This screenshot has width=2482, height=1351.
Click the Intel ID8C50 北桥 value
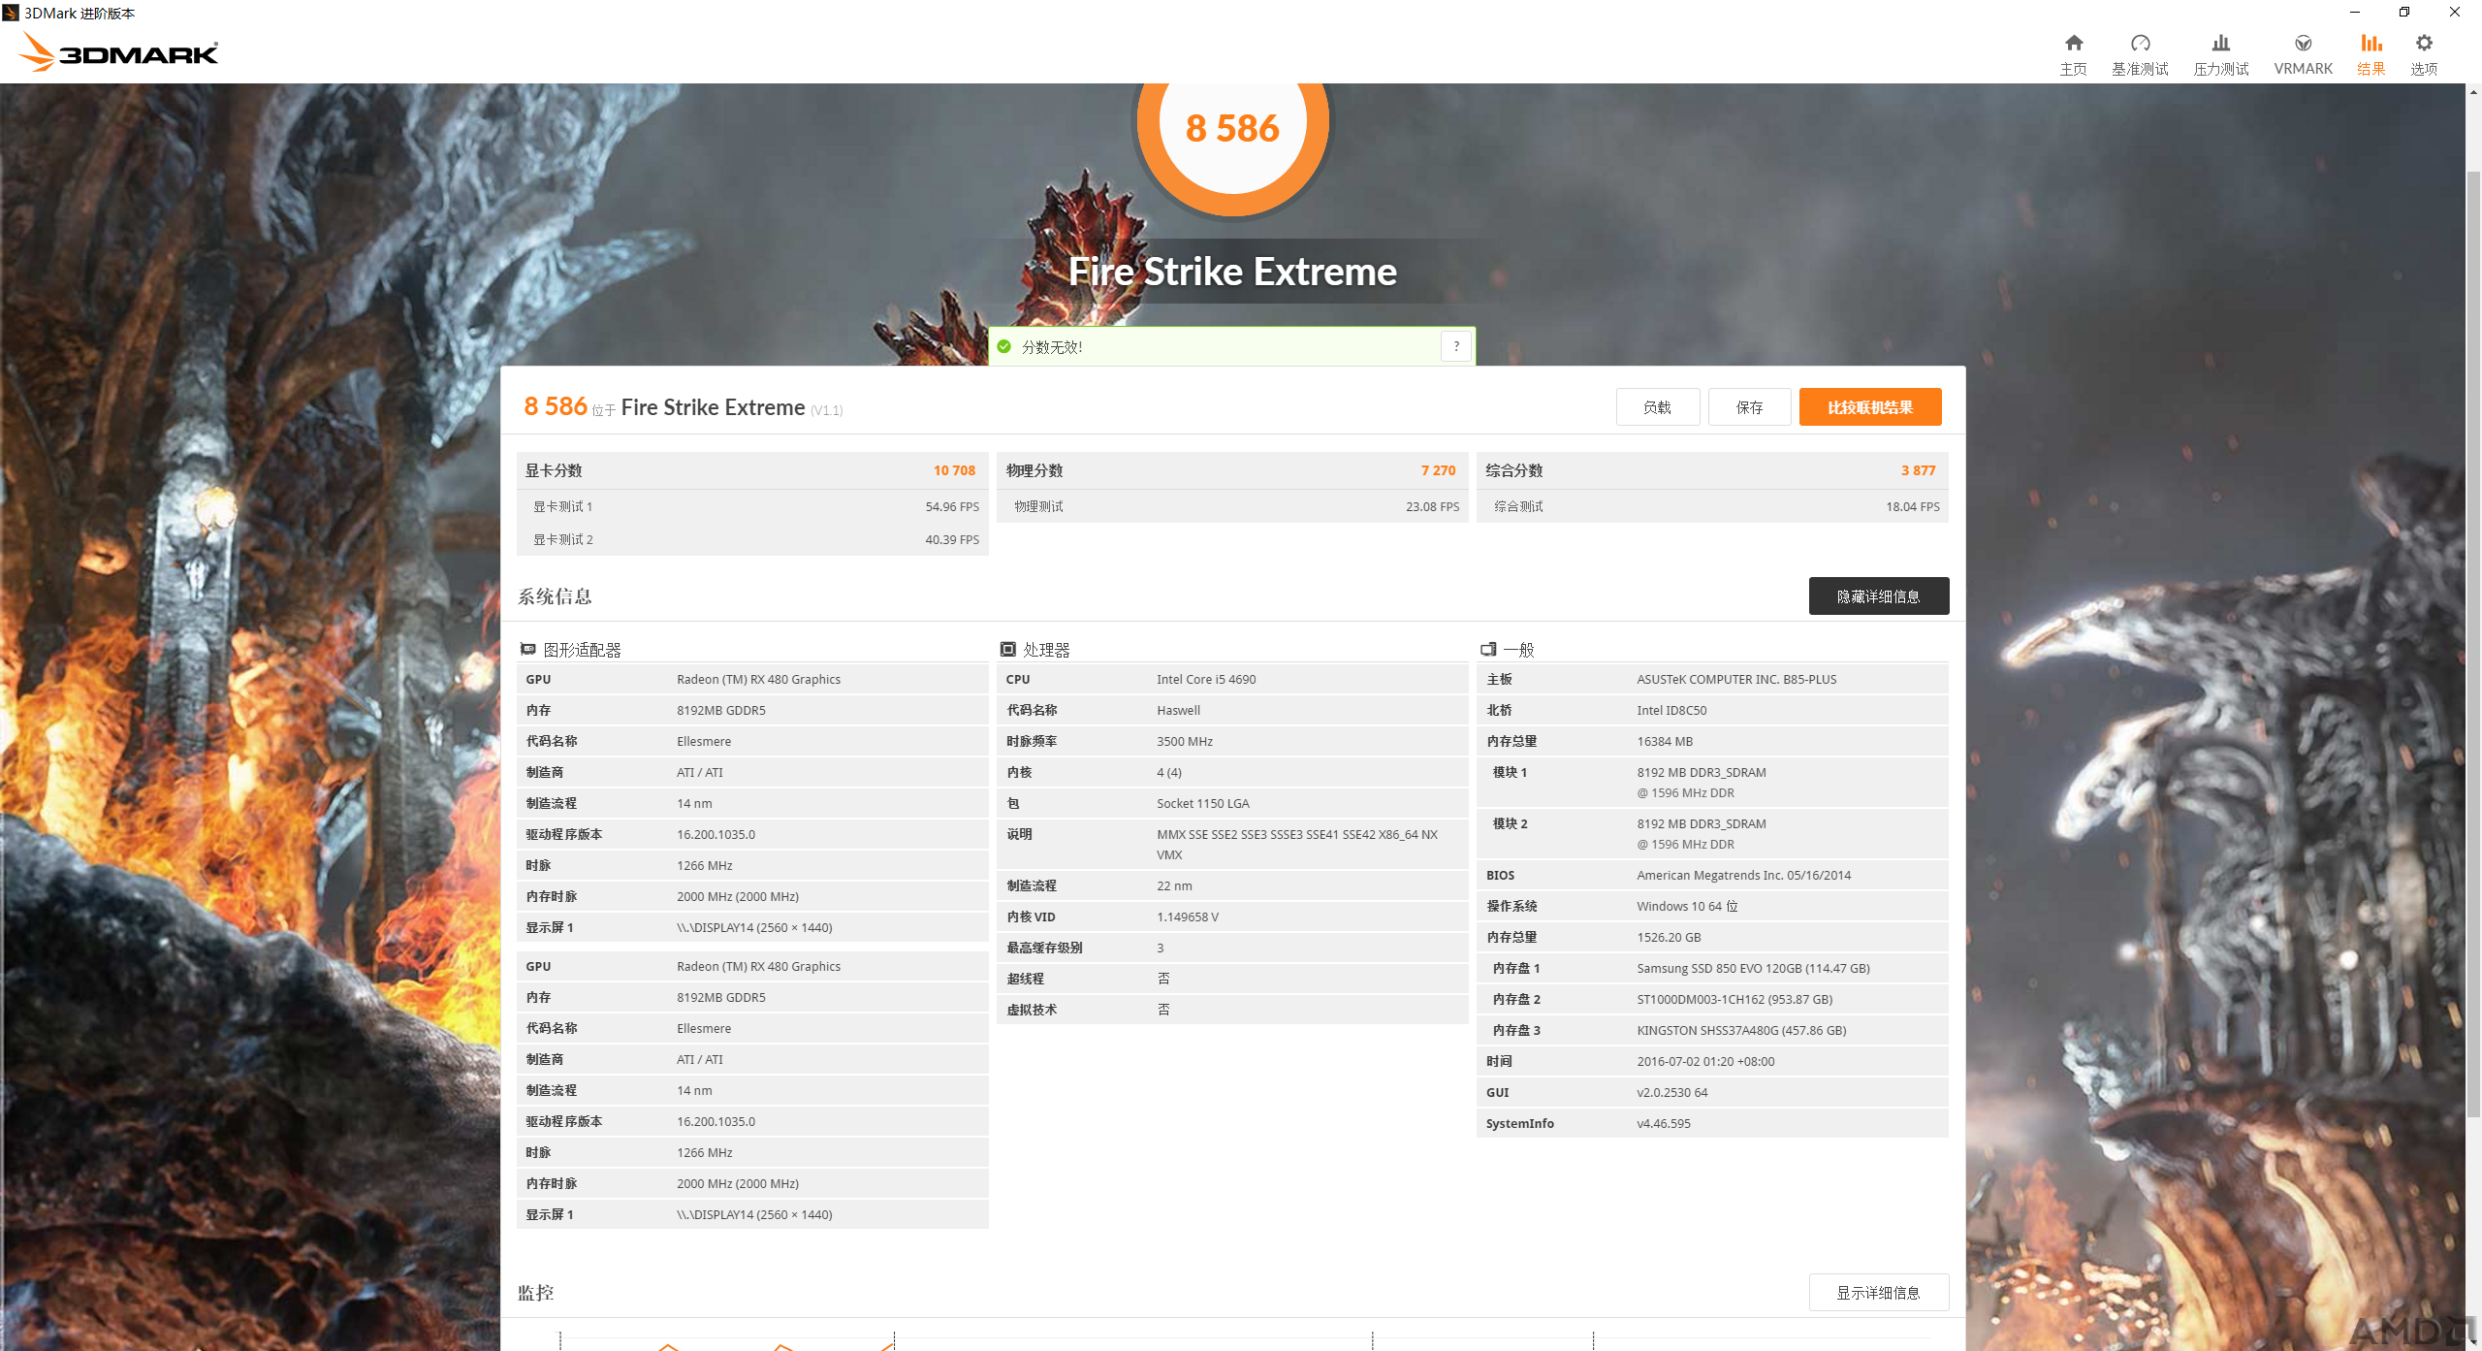(1671, 710)
